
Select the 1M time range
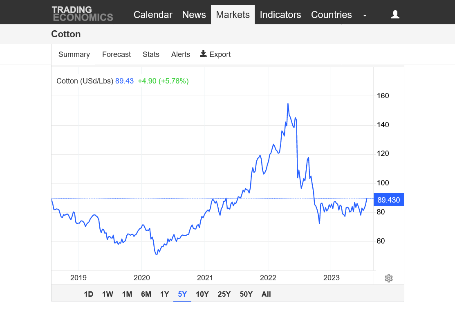pos(127,294)
